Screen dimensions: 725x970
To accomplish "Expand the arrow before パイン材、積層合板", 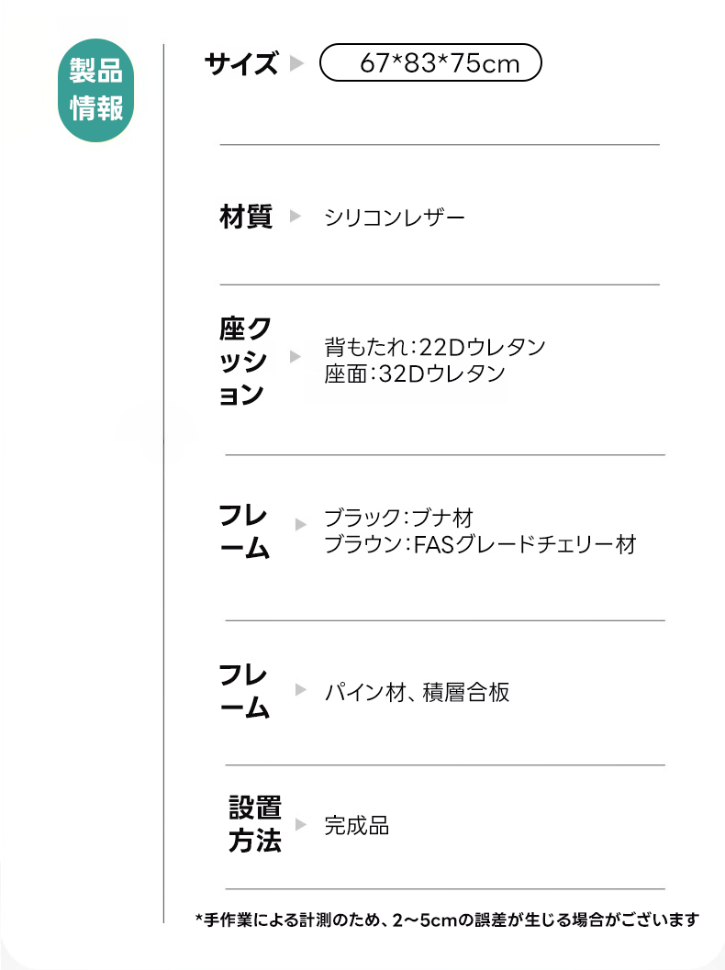I will [x=300, y=689].
